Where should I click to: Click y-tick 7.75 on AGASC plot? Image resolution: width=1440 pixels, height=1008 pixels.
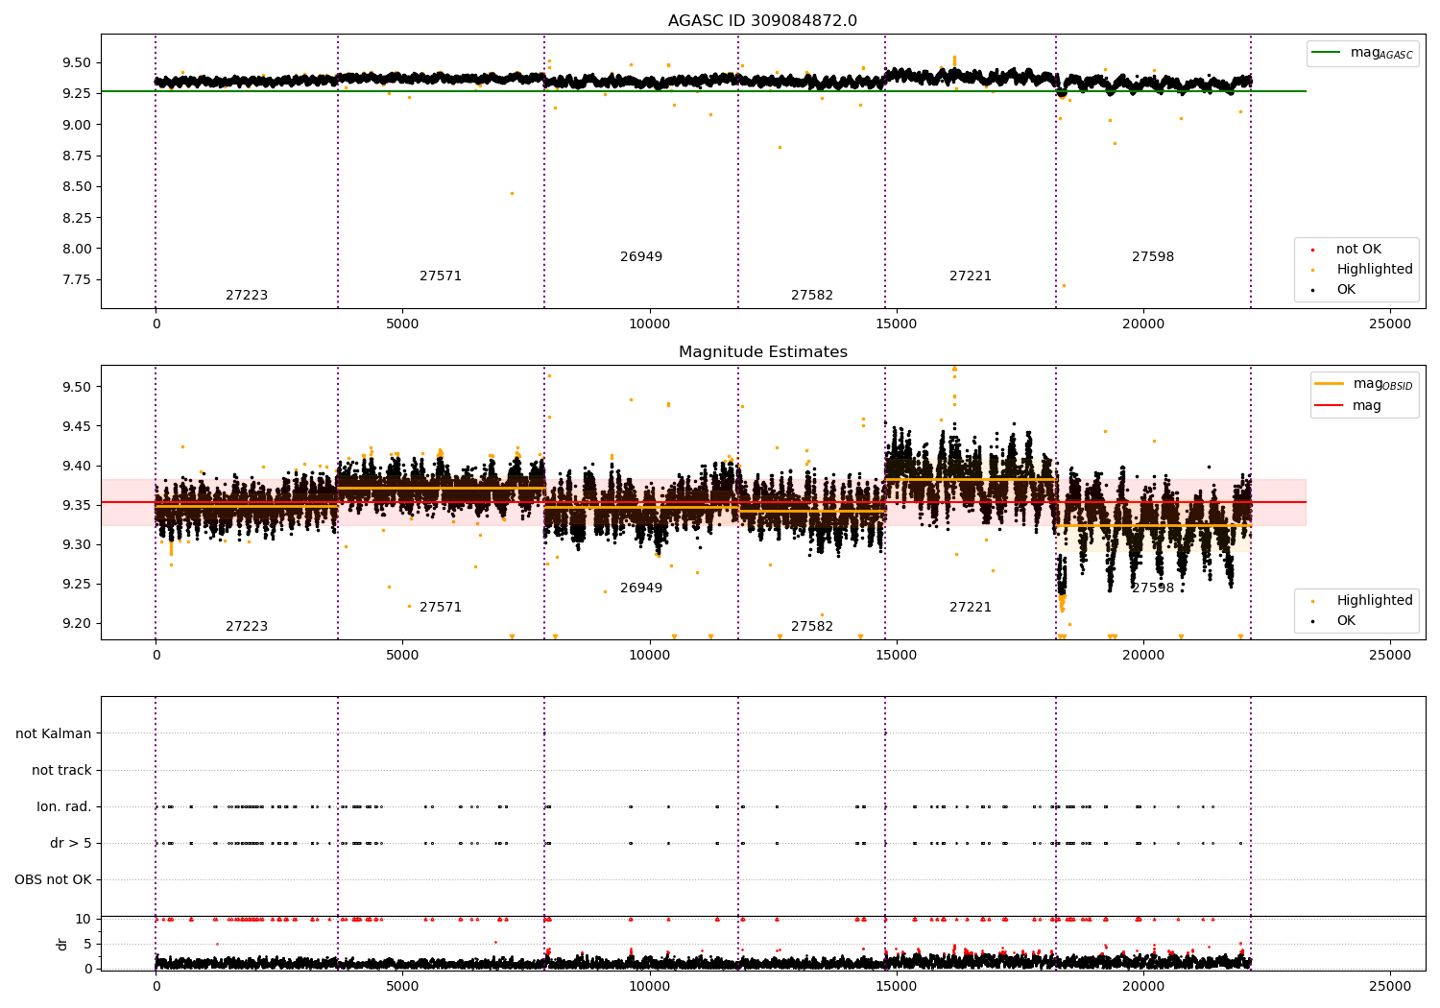(76, 280)
